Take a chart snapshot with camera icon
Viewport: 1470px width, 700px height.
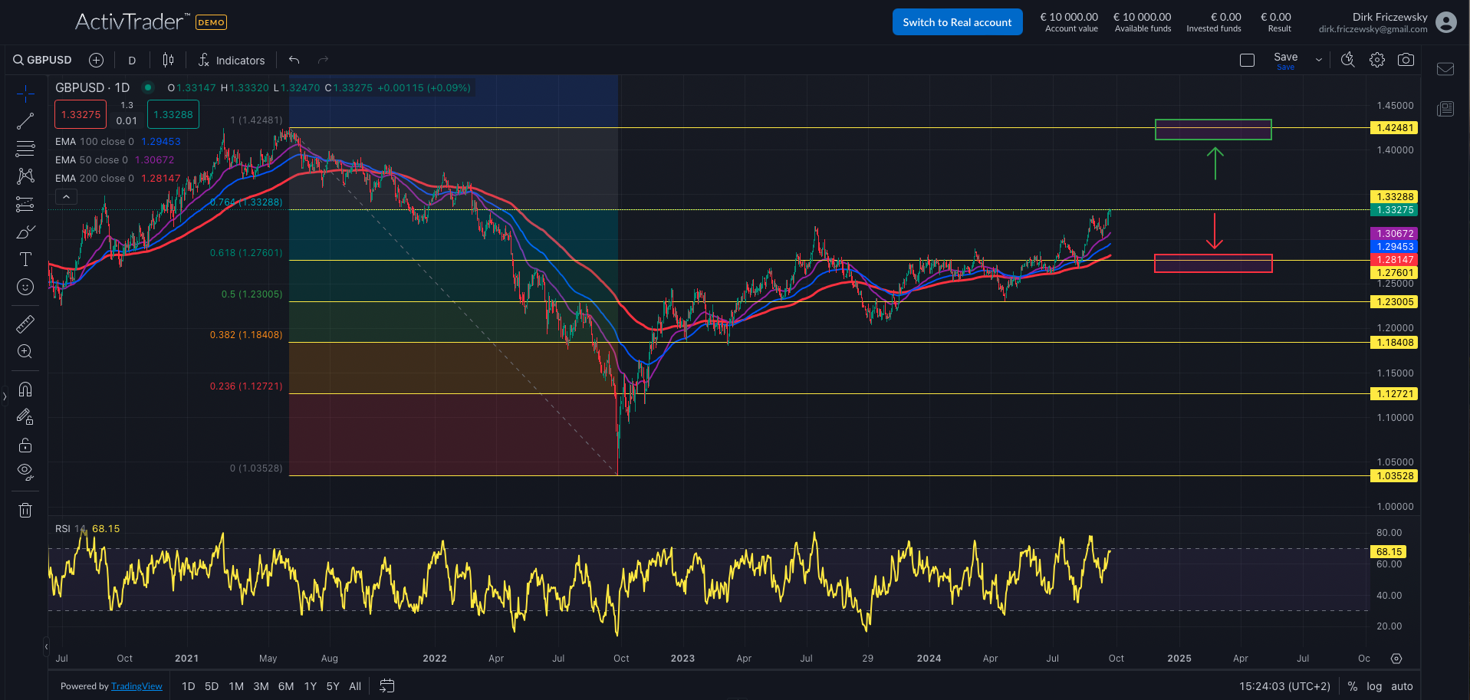pos(1406,59)
